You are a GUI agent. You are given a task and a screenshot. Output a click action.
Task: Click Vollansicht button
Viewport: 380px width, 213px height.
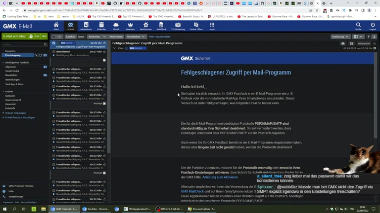(x=364, y=44)
